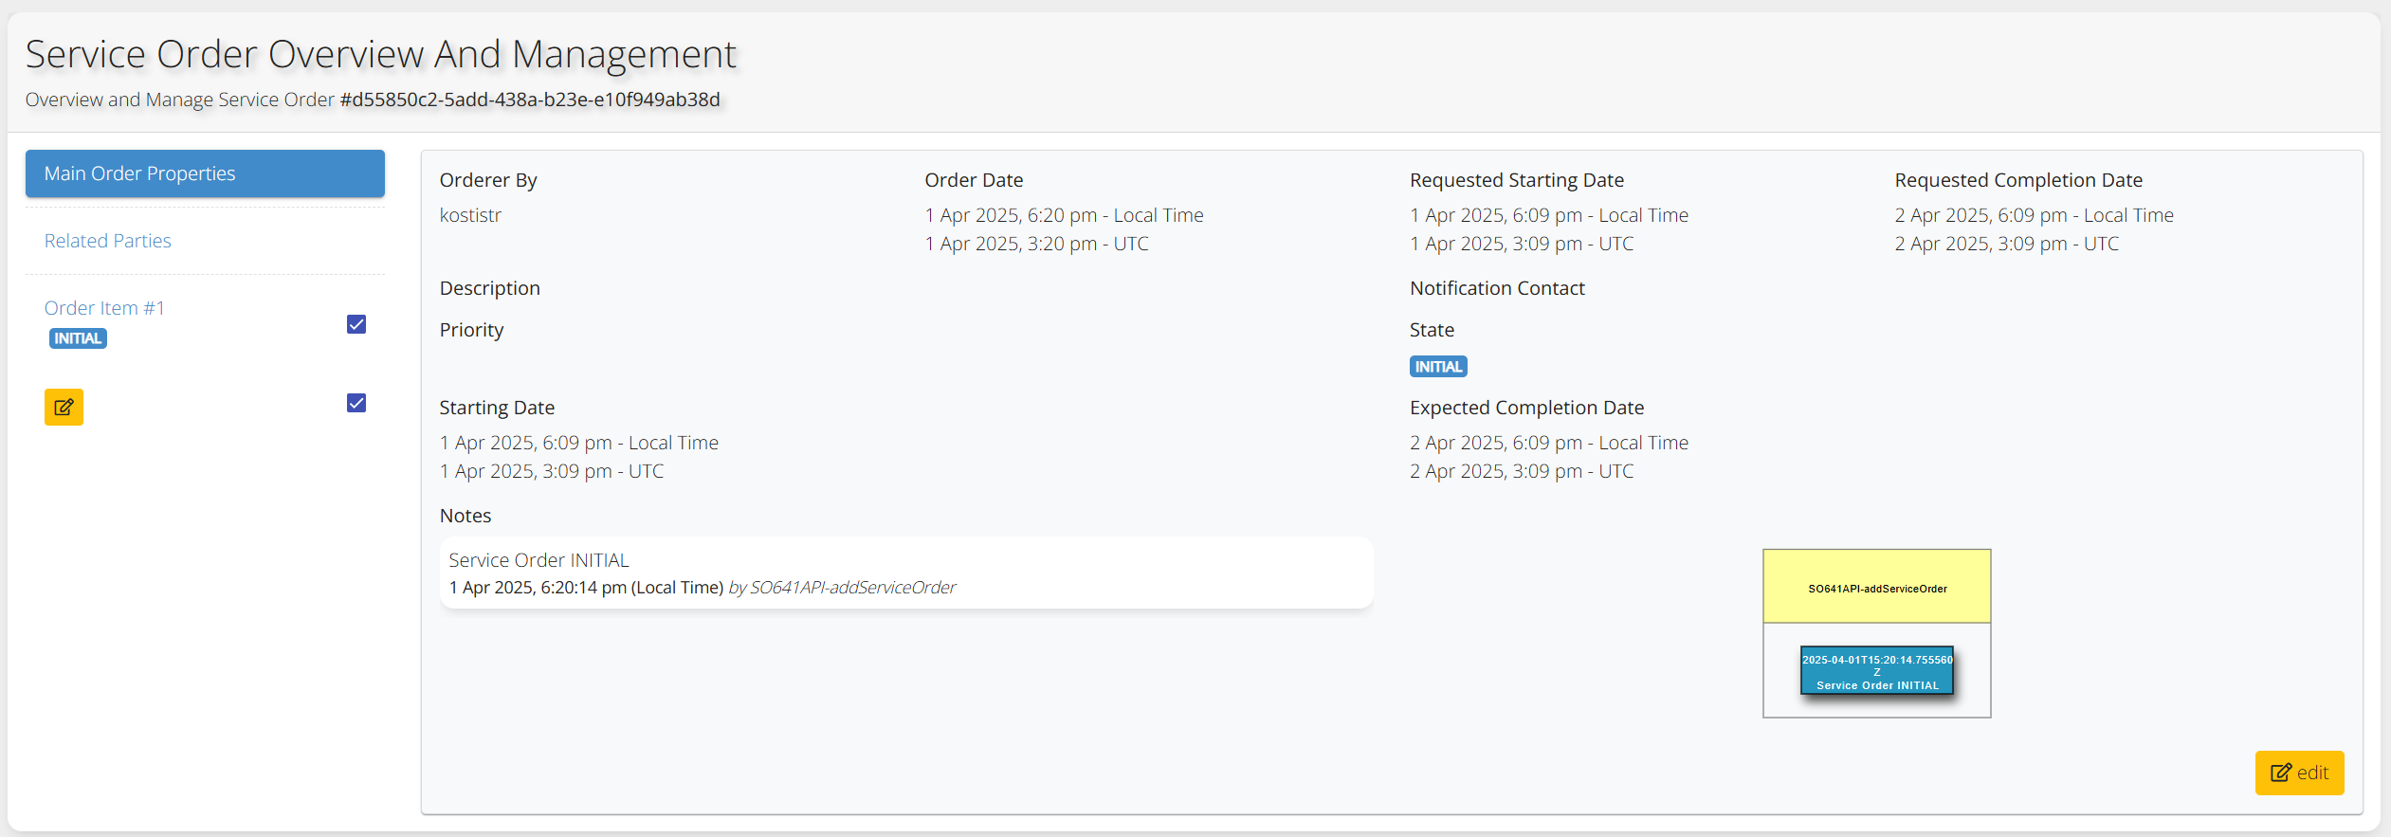
Task: Click the blue Service Order INITIAL timeline node
Action: [1876, 671]
